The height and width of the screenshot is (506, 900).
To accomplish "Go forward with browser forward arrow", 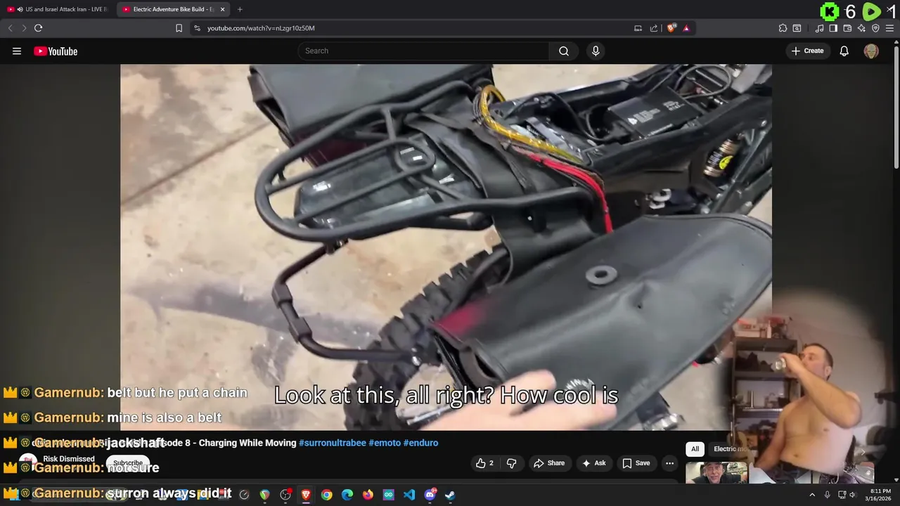I will (24, 28).
